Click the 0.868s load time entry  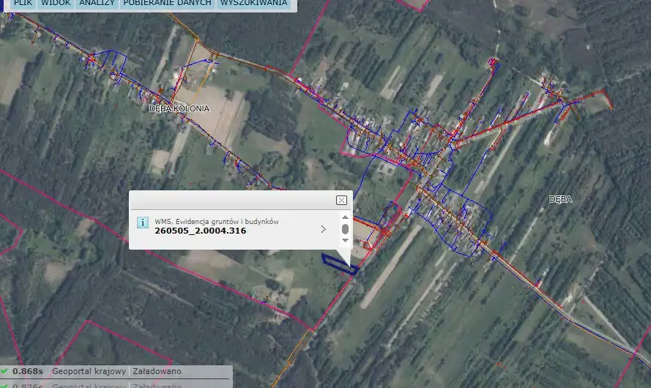[x=27, y=371]
